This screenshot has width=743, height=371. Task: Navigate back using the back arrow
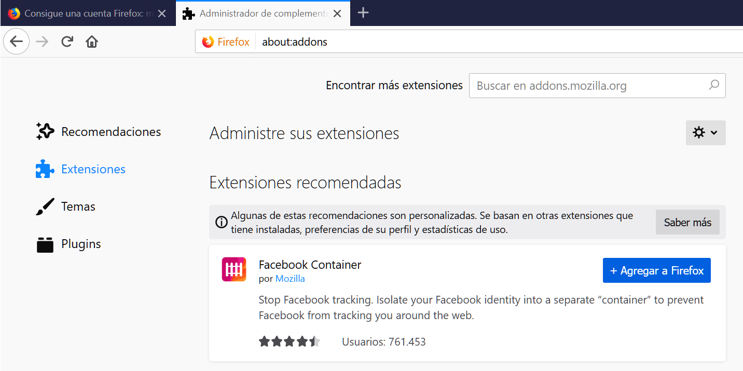(x=16, y=42)
